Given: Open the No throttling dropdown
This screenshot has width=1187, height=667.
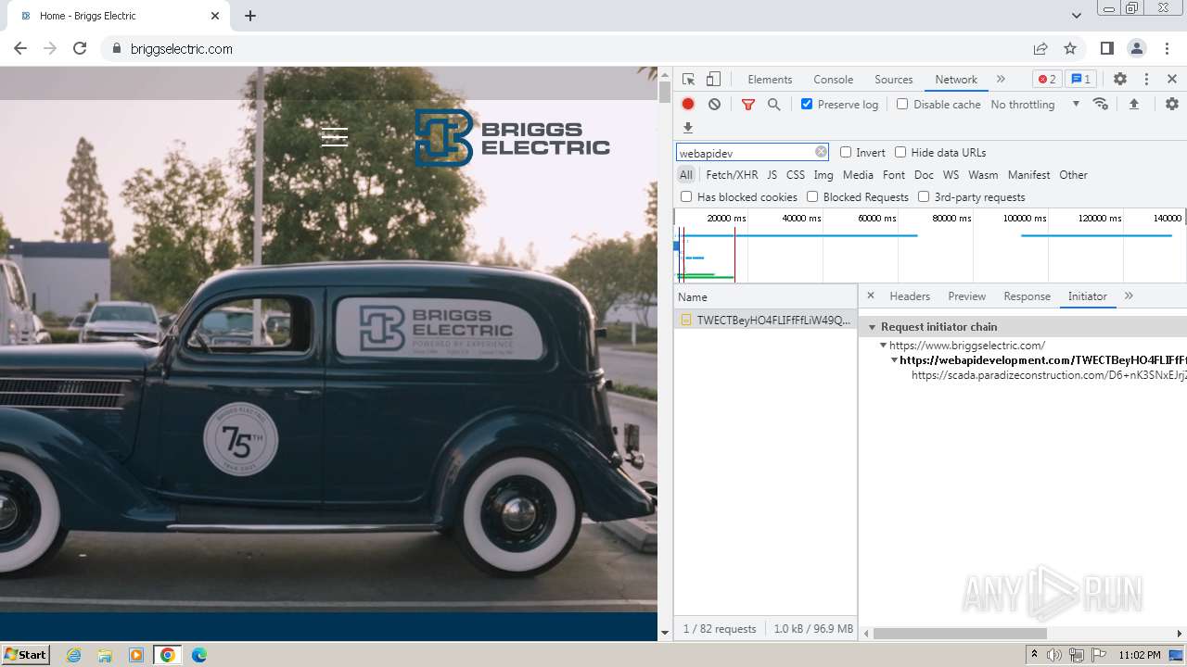Looking at the screenshot, I should click(1035, 104).
